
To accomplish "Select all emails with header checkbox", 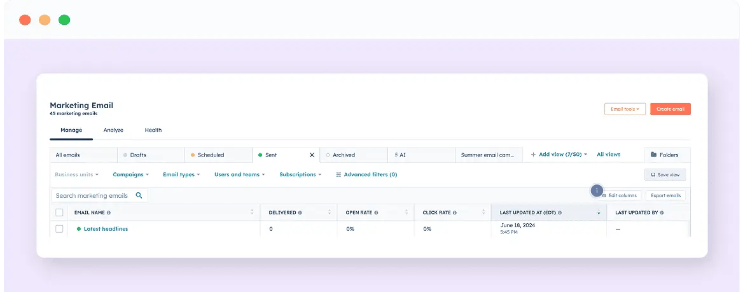I will coord(59,212).
